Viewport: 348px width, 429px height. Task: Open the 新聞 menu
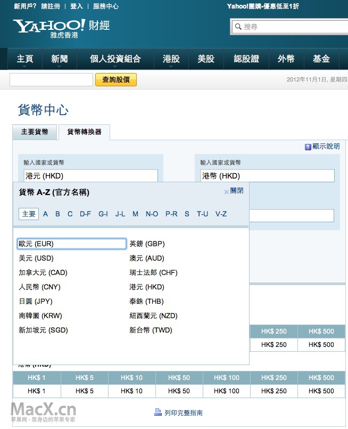click(59, 59)
